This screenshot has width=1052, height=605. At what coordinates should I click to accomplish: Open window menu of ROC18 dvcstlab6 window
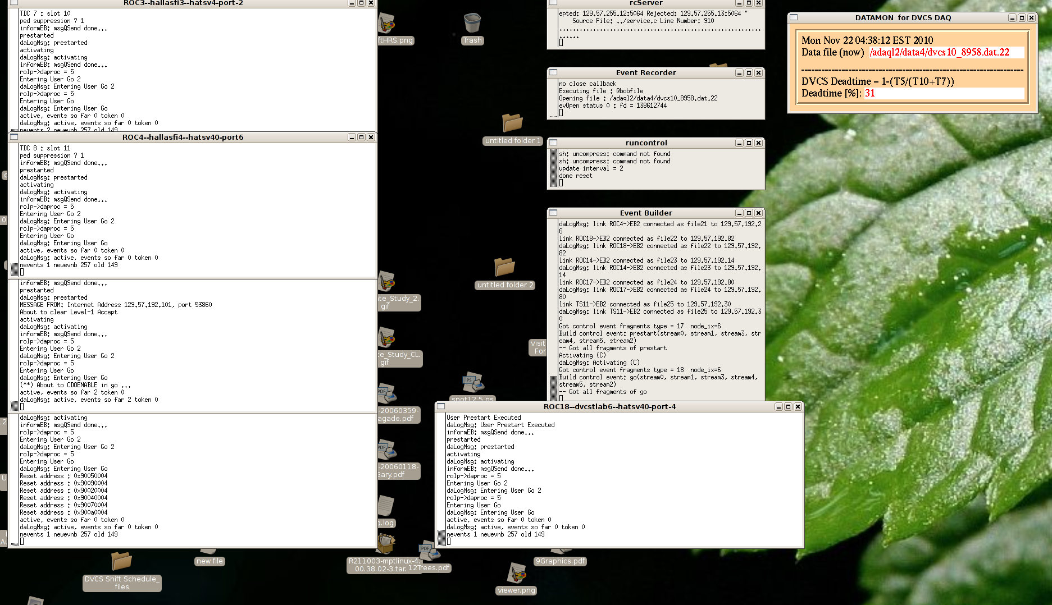pos(441,406)
